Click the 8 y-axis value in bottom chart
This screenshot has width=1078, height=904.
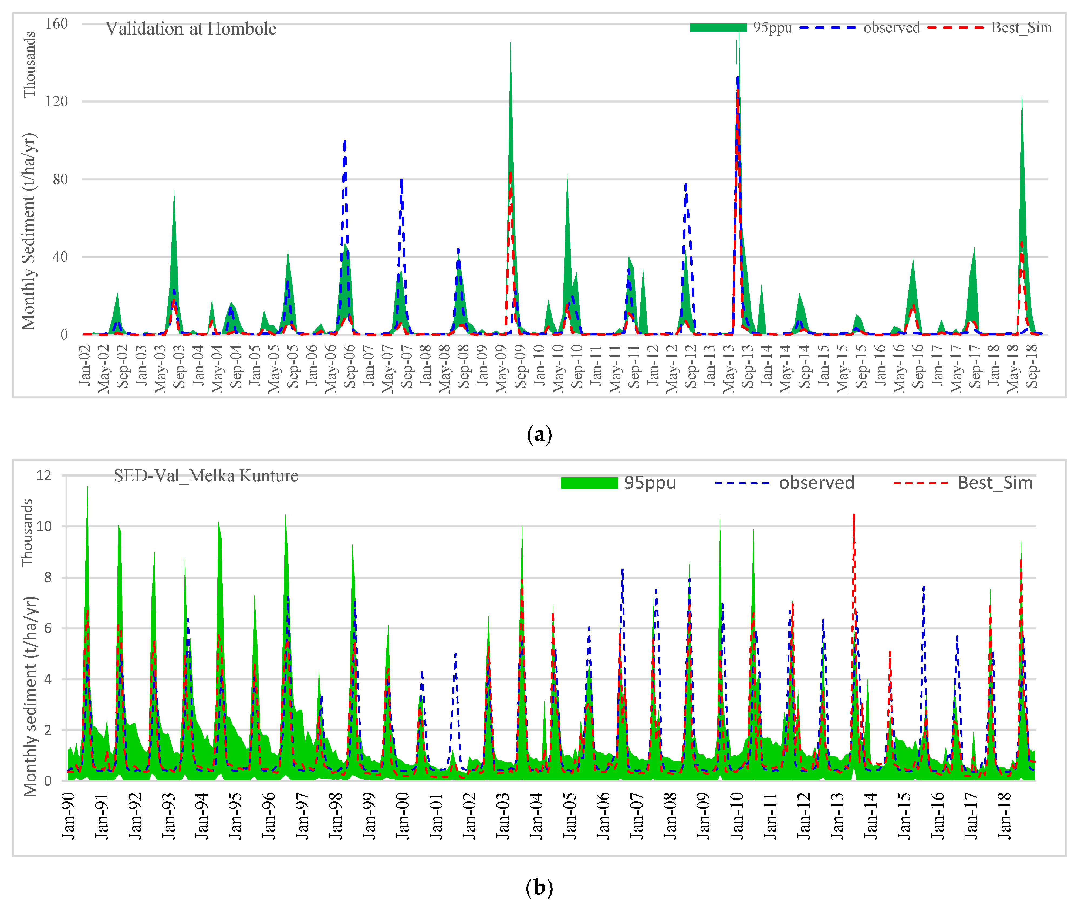click(x=48, y=577)
